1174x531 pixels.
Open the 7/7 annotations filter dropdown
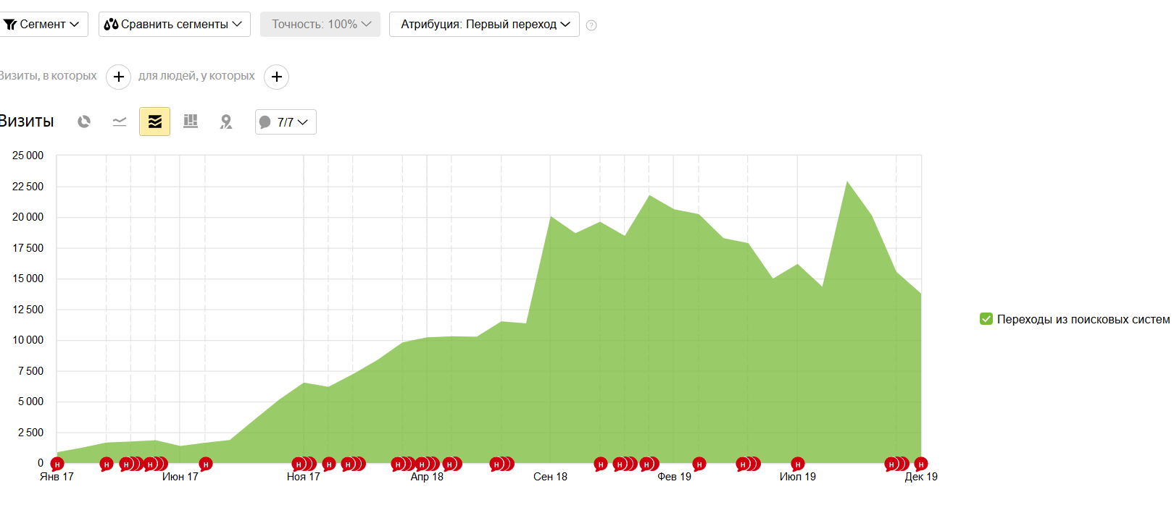(286, 122)
